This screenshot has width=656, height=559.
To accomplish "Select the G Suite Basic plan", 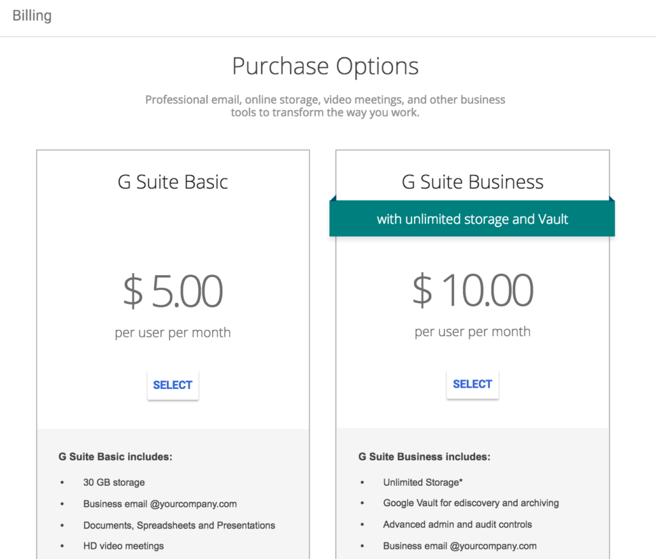I will pyautogui.click(x=173, y=385).
